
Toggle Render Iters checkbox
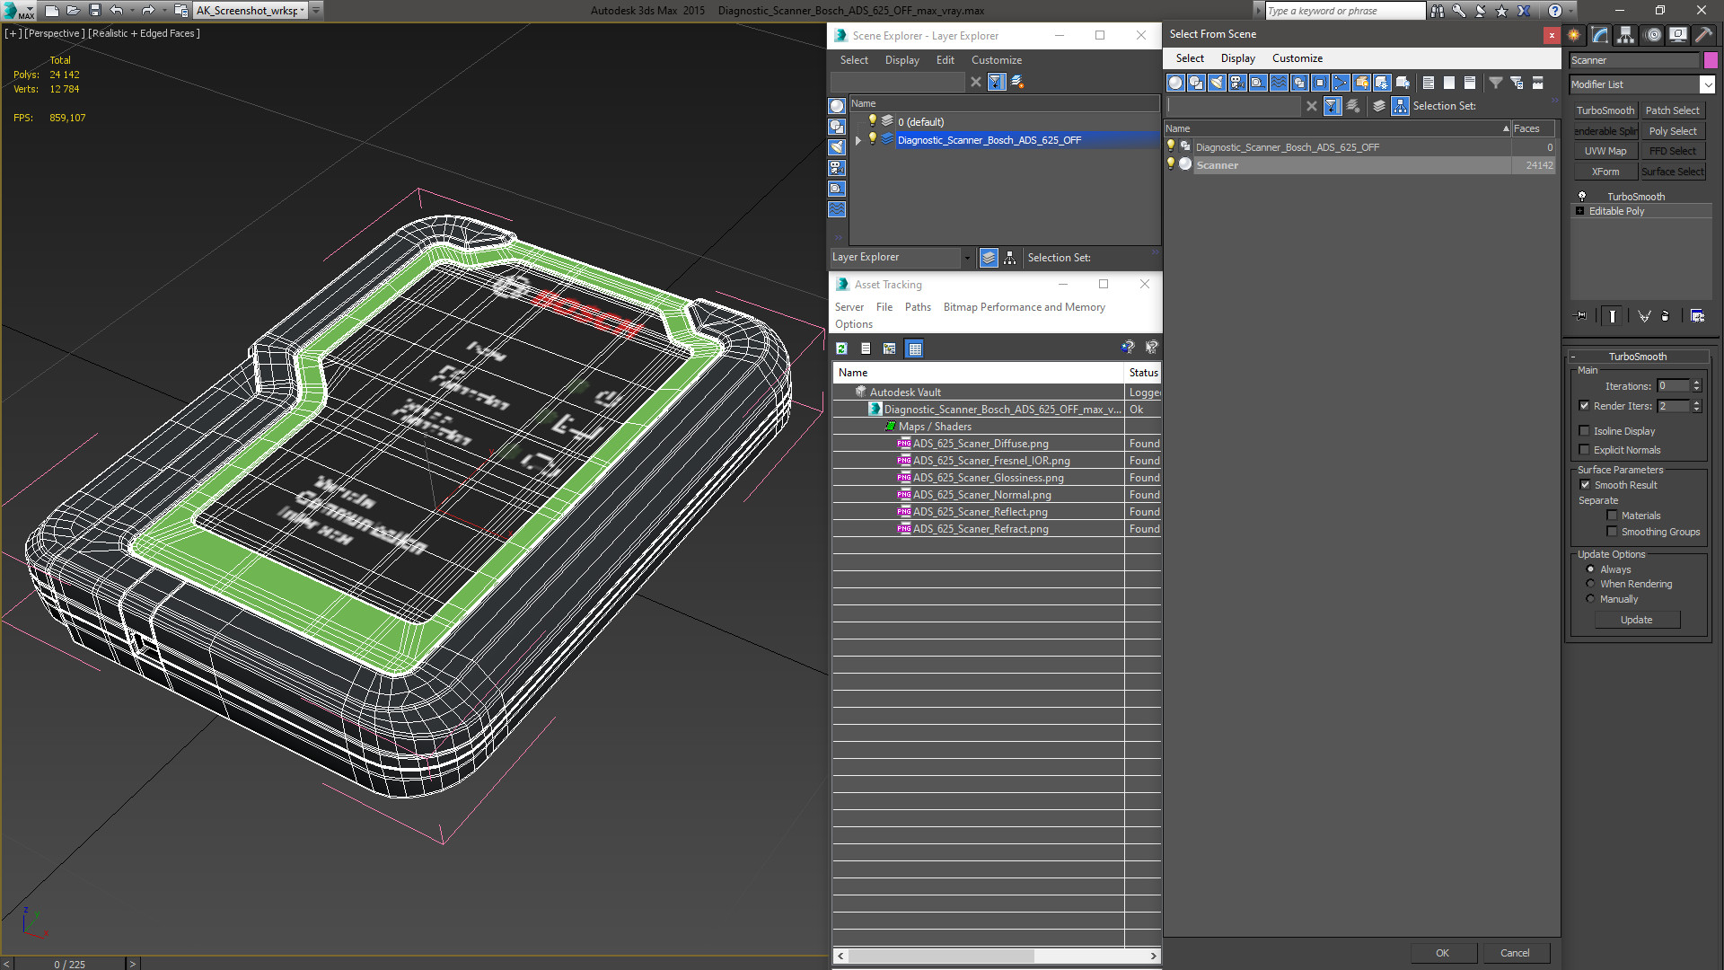point(1585,406)
